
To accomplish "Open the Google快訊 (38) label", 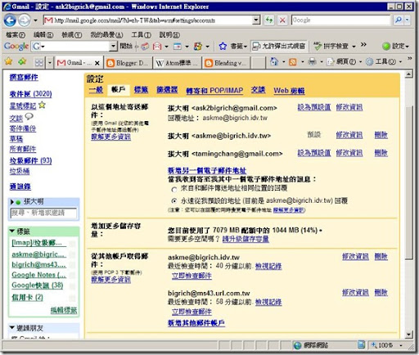I will coord(38,285).
